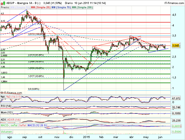The image size is (185, 140).
Task: Click the mar month on time axis
Action: click(116, 137)
